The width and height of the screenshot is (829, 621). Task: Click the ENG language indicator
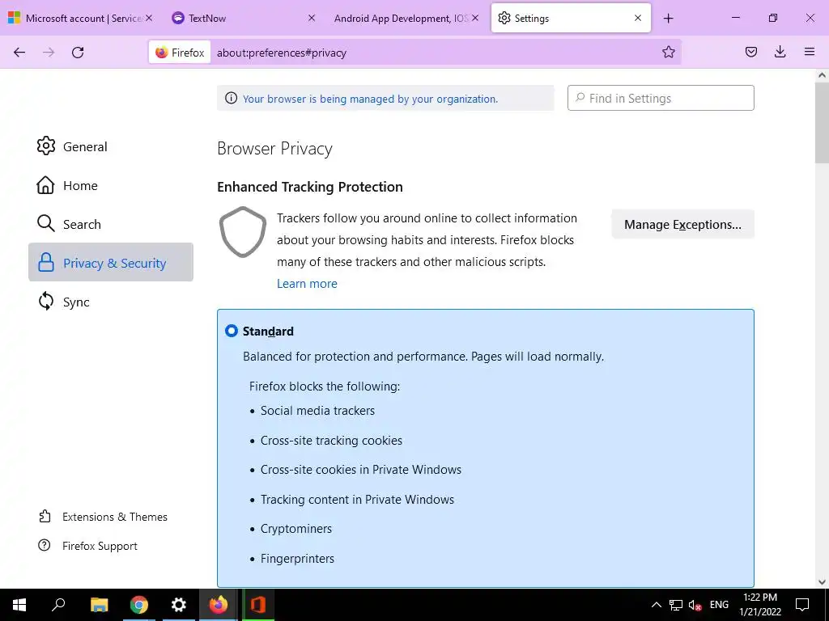719,605
